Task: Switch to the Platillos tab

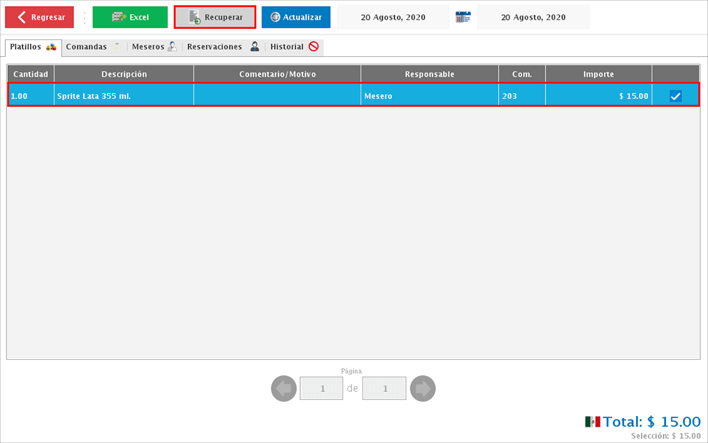Action: coord(33,47)
